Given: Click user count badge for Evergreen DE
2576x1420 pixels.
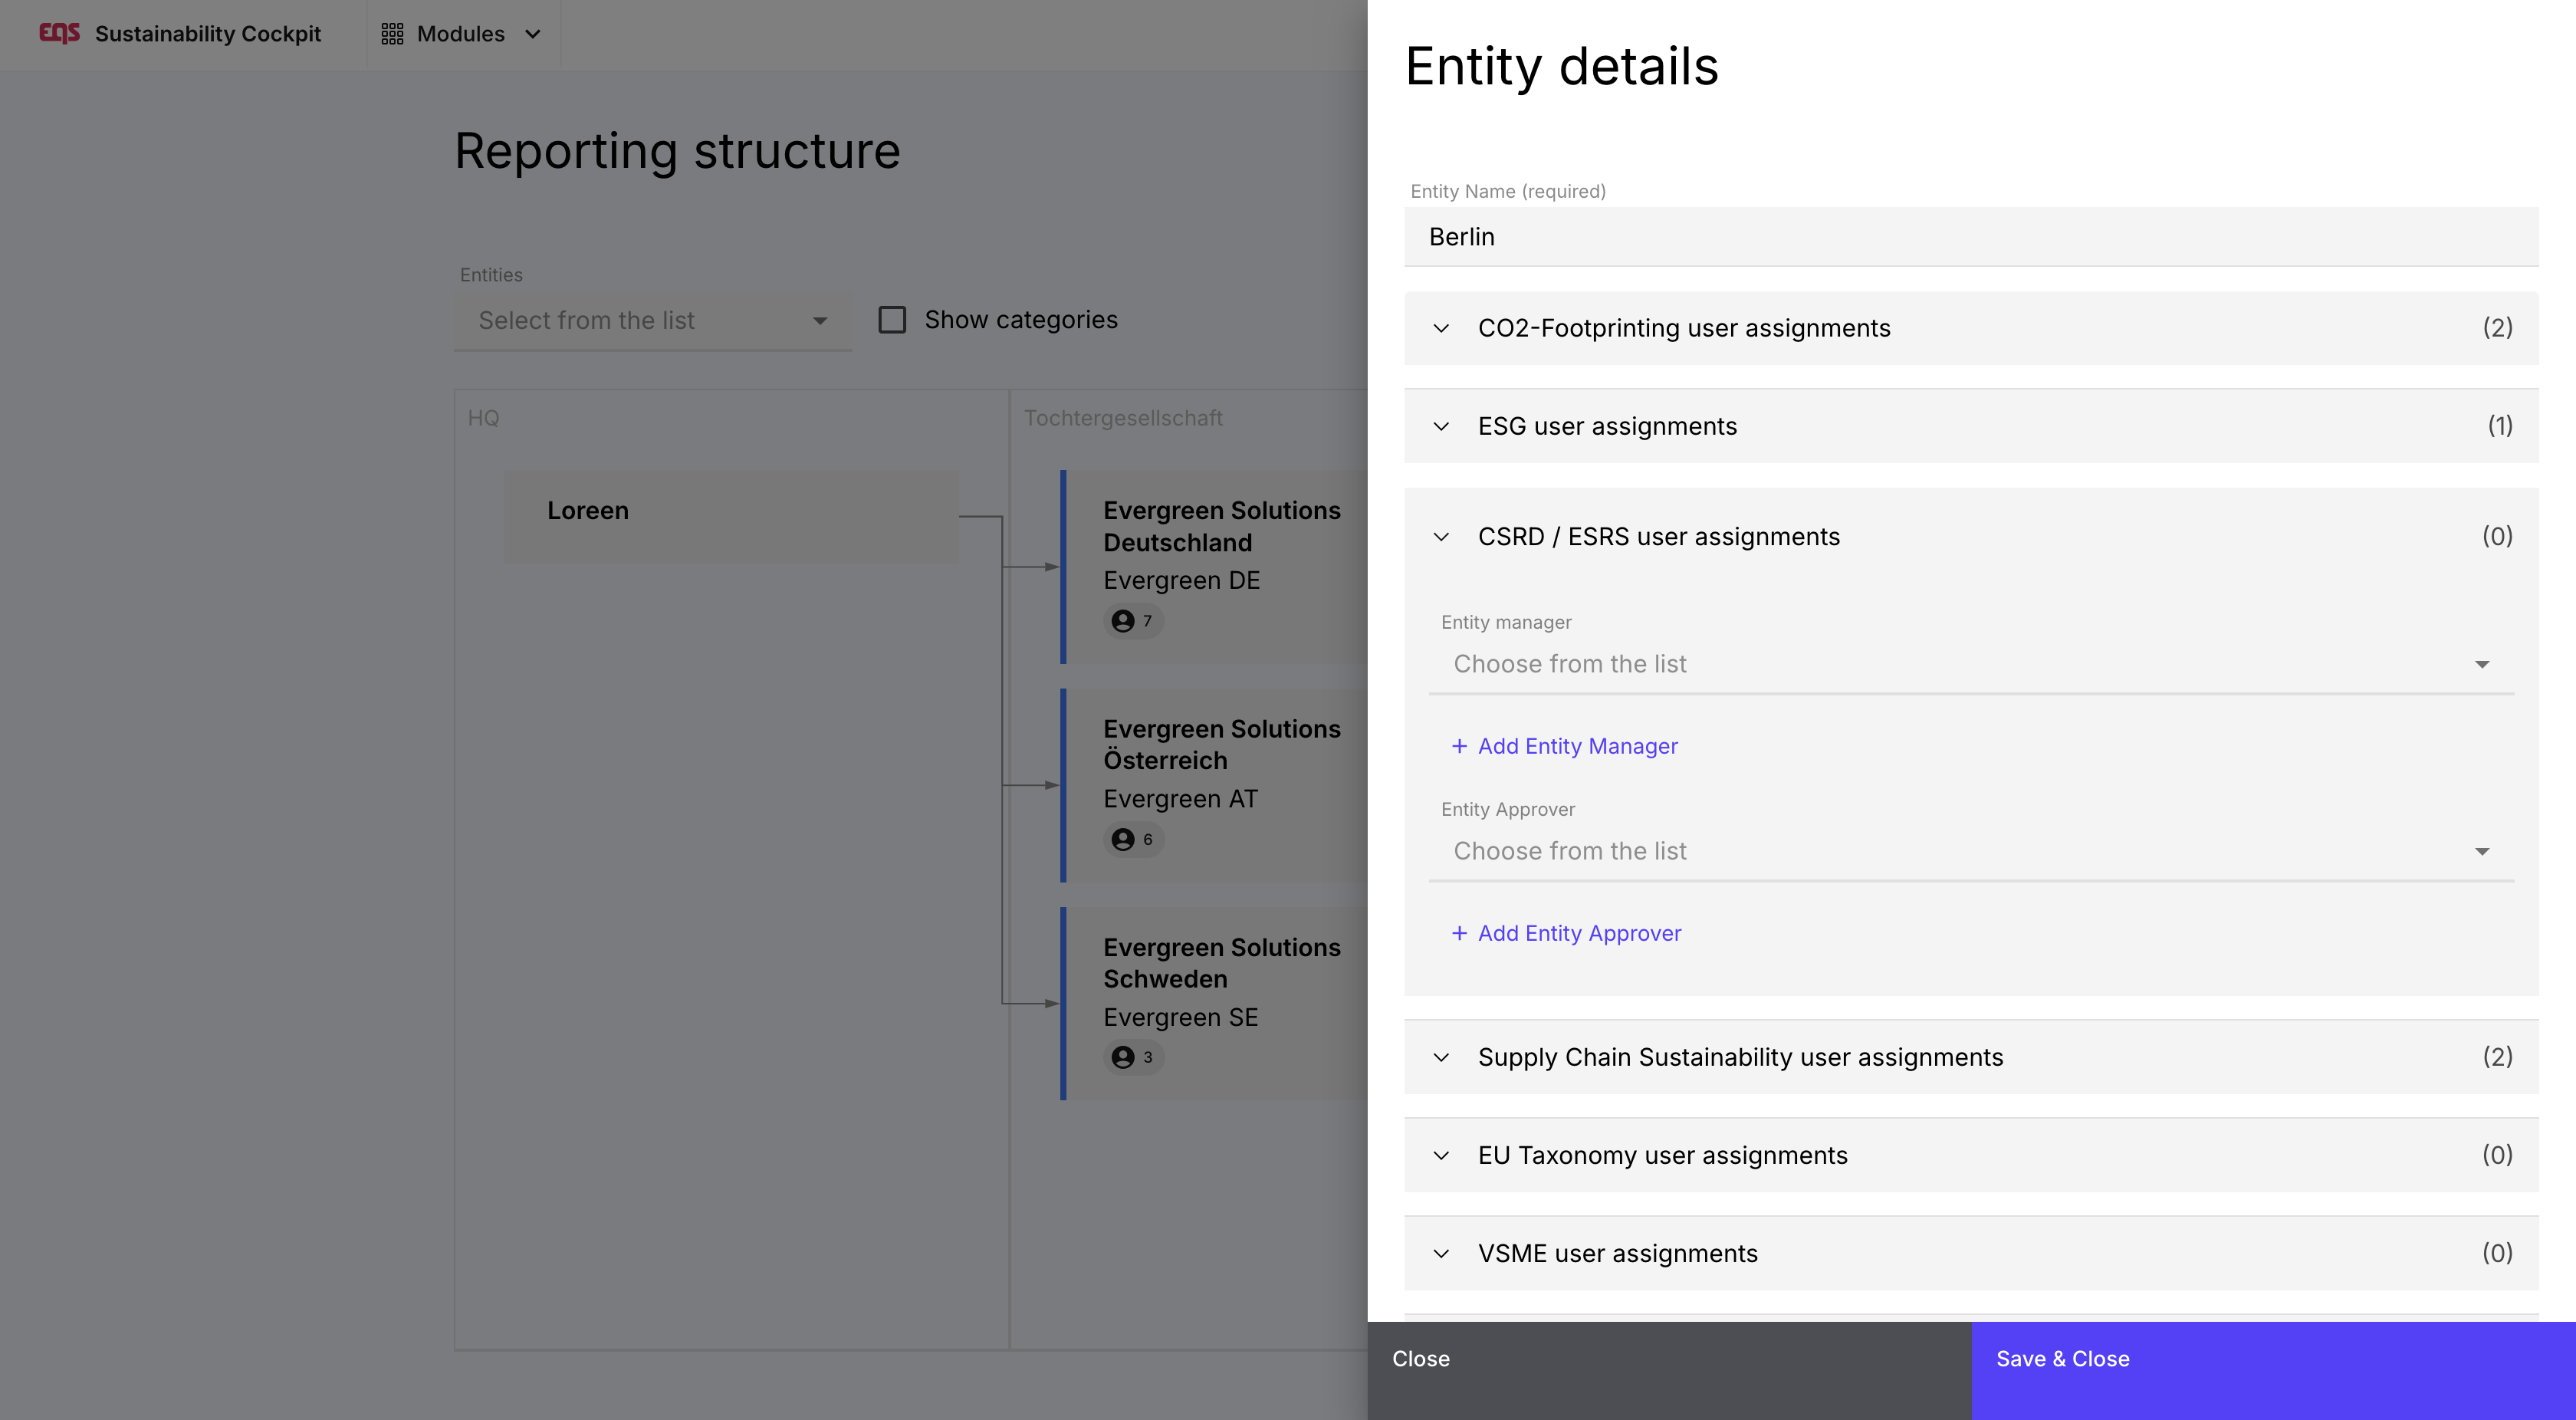Looking at the screenshot, I should point(1133,621).
